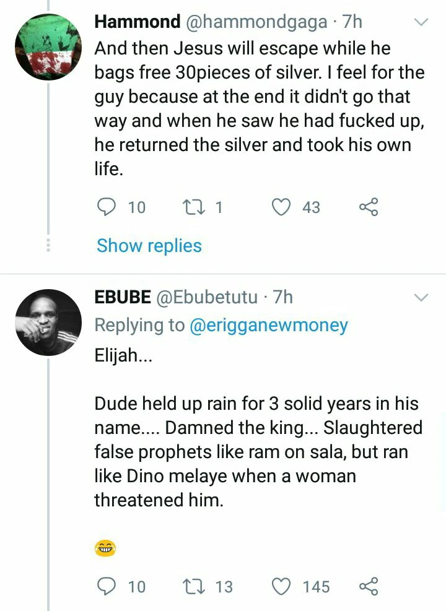
Task: Reply to EBUBE's Elijah tweet
Action: [x=108, y=586]
